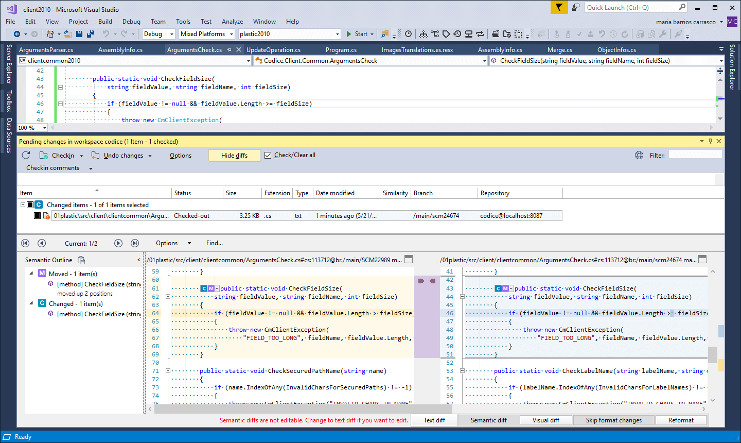Screen dimensions: 741x443
Task: Select the Text diff mode
Action: [434, 420]
